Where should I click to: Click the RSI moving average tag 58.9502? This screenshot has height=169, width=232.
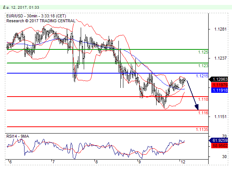click(x=220, y=146)
